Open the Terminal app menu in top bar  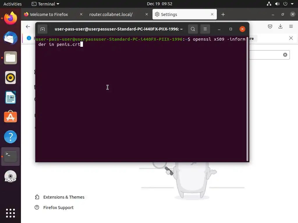(46, 4)
